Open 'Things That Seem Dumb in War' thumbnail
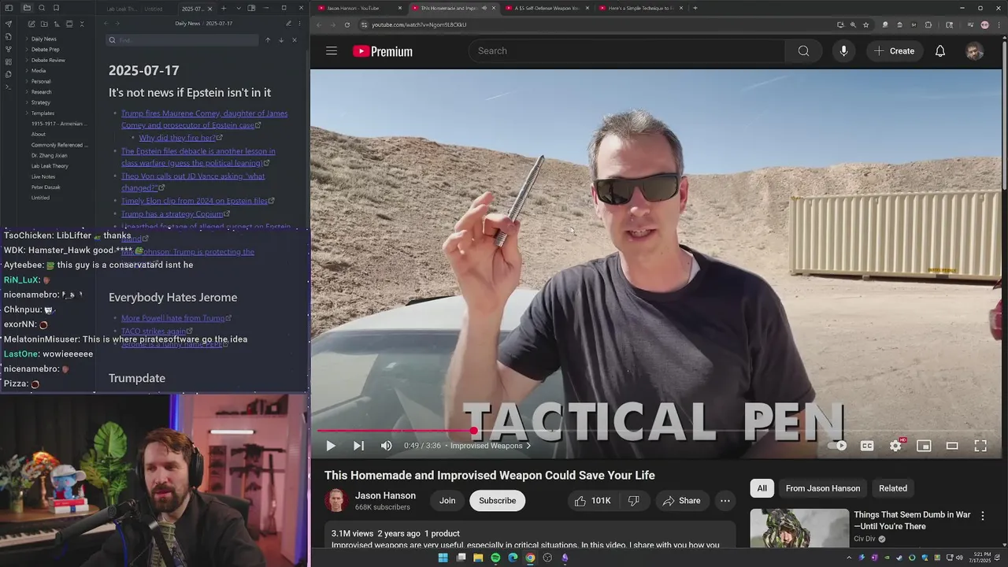Screen dimensions: 1008x567 point(799,528)
